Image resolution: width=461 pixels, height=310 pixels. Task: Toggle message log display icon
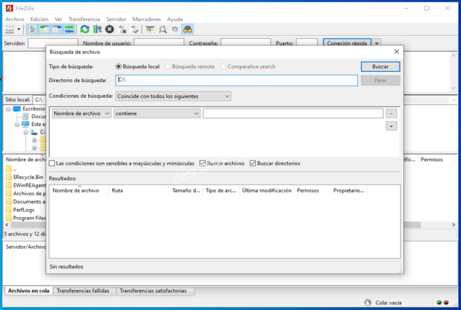(x=32, y=29)
